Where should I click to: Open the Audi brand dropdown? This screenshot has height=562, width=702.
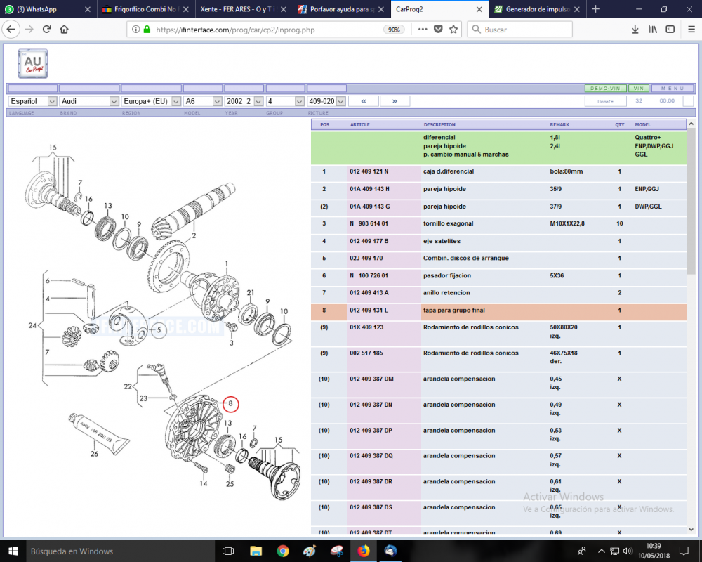(89, 101)
